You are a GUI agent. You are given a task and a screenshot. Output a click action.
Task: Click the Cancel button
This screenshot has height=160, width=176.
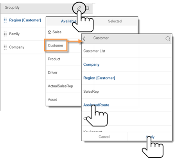click(x=104, y=137)
